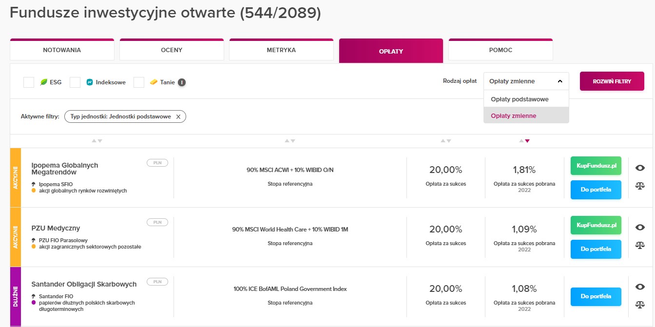Image resolution: width=655 pixels, height=327 pixels.
Task: Remove the Typ jednostki filter with X
Action: tap(178, 116)
